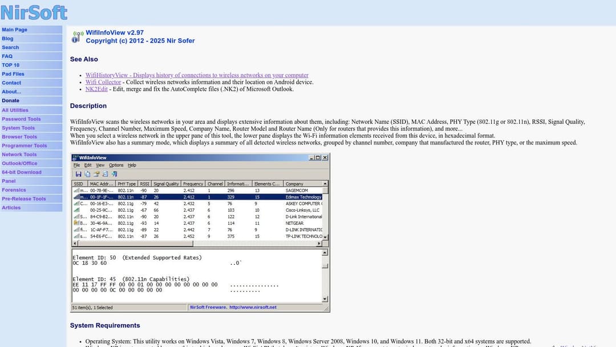This screenshot has height=347, width=616.
Task: Click the lock signal icon of the NETGEAR row
Action: click(76, 223)
